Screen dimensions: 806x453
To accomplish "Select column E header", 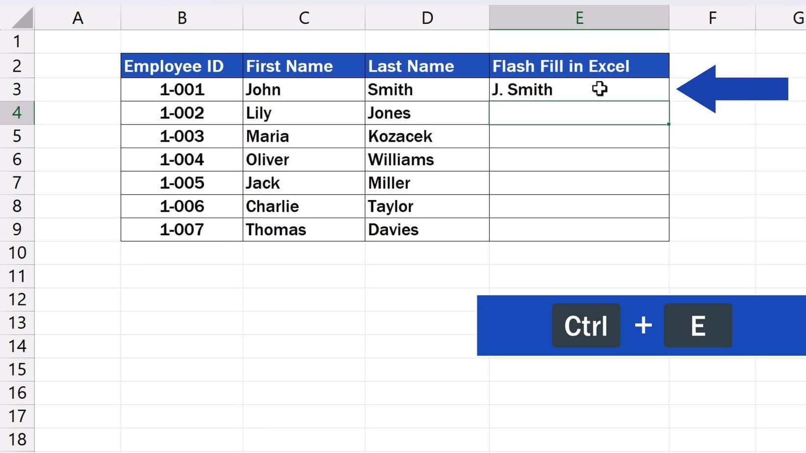I will click(x=579, y=18).
